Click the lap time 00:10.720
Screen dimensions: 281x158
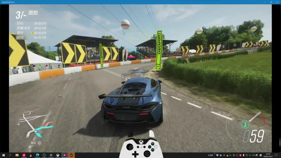point(40,28)
